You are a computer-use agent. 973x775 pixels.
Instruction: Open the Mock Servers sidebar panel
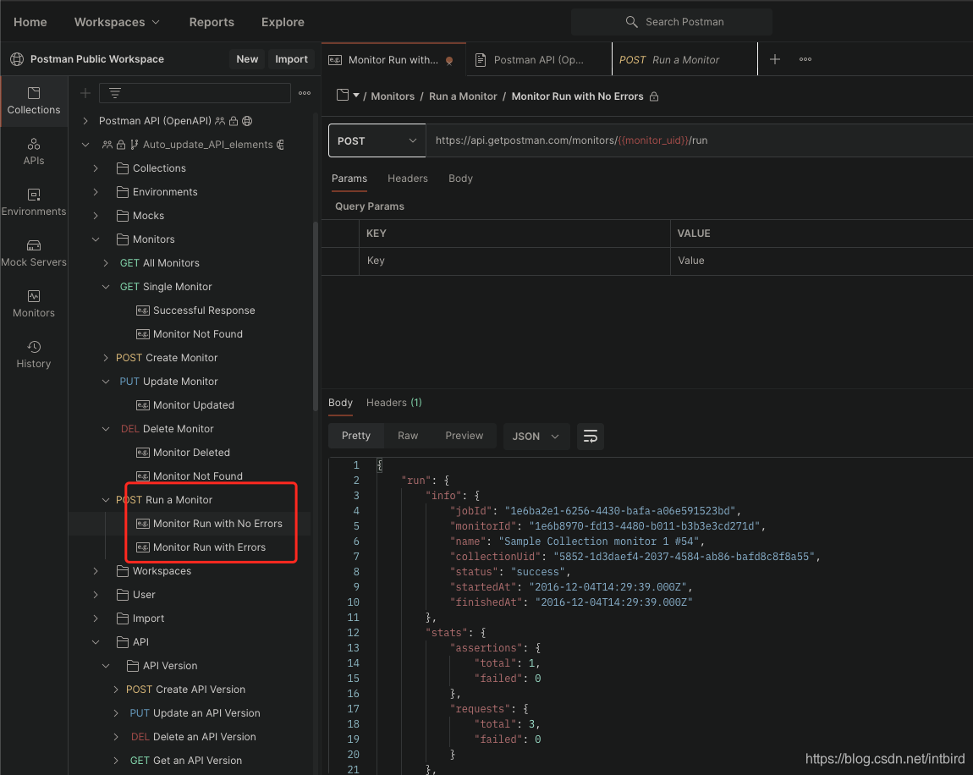(x=34, y=254)
